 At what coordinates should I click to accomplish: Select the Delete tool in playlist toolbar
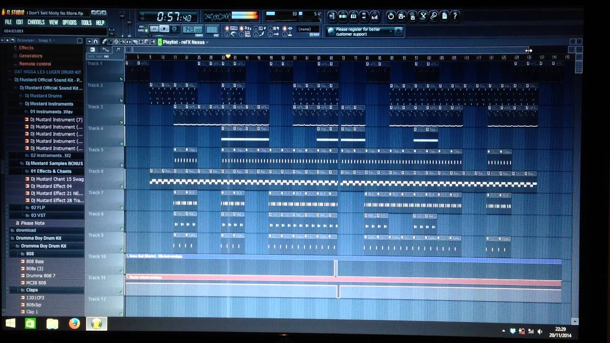(x=116, y=41)
